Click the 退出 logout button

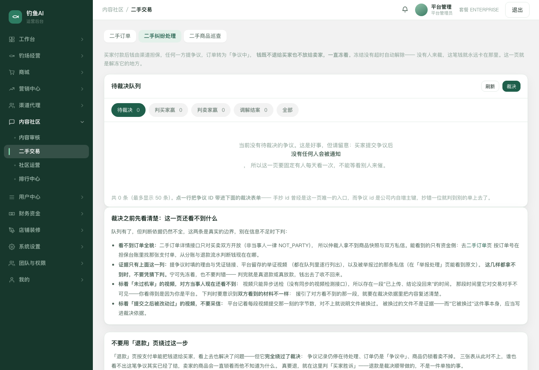coord(517,10)
